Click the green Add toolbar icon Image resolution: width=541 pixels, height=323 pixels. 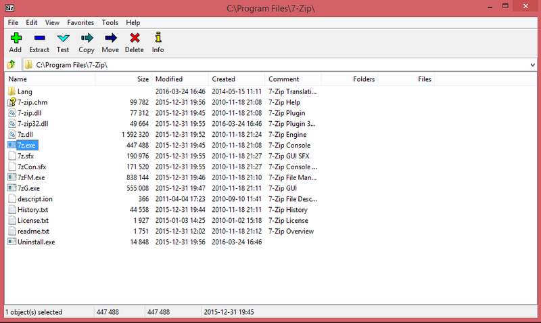(16, 38)
